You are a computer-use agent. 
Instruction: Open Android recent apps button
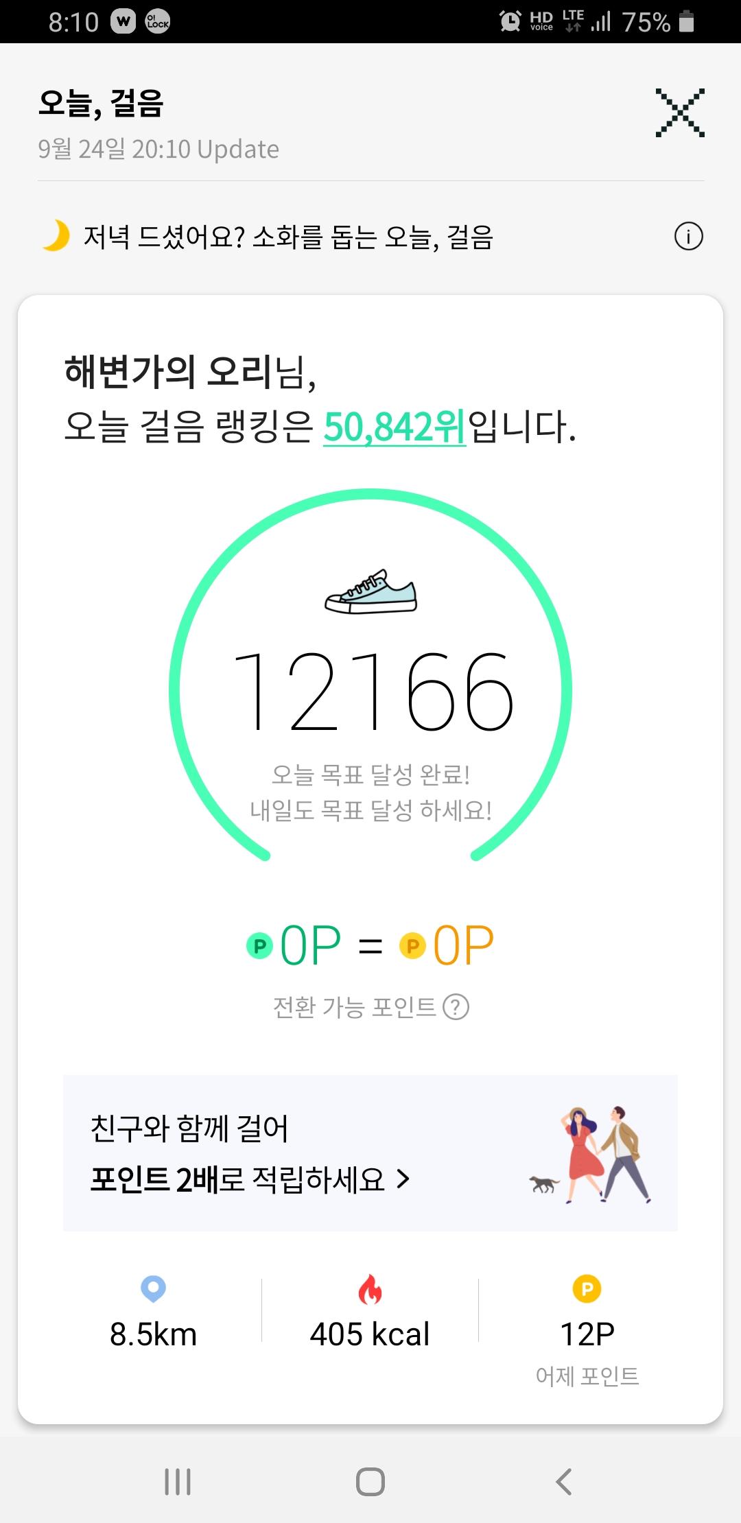click(x=178, y=1481)
